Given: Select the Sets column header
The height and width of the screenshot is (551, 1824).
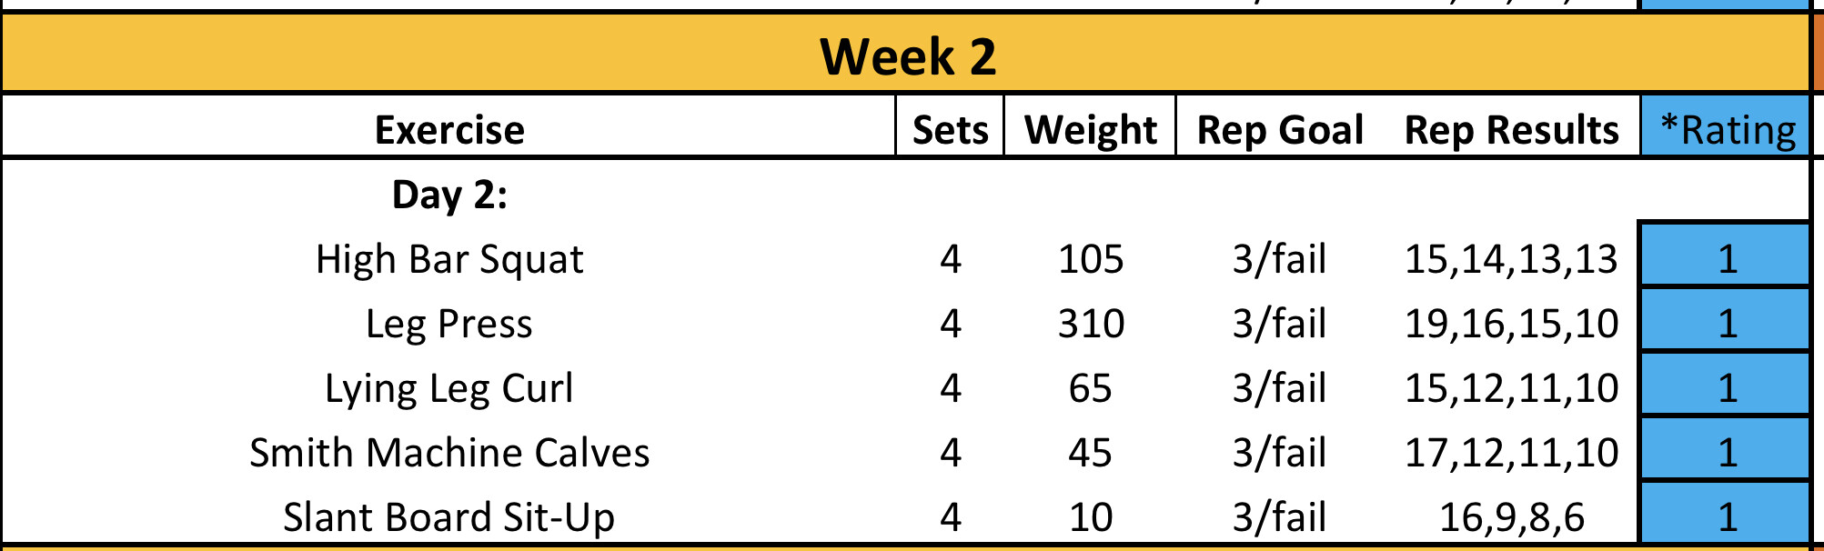Looking at the screenshot, I should [950, 130].
